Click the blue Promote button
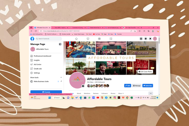189x126 pixels. 46,92
